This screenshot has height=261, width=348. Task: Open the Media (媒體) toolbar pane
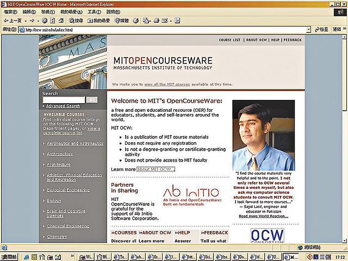(122, 21)
